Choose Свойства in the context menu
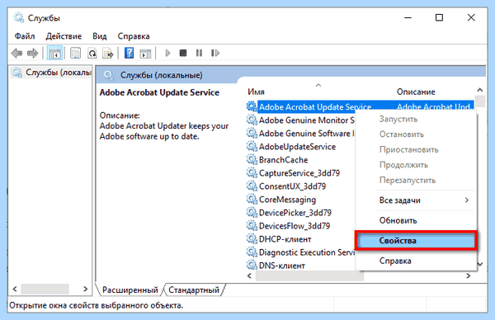The height and width of the screenshot is (320, 495). point(416,241)
